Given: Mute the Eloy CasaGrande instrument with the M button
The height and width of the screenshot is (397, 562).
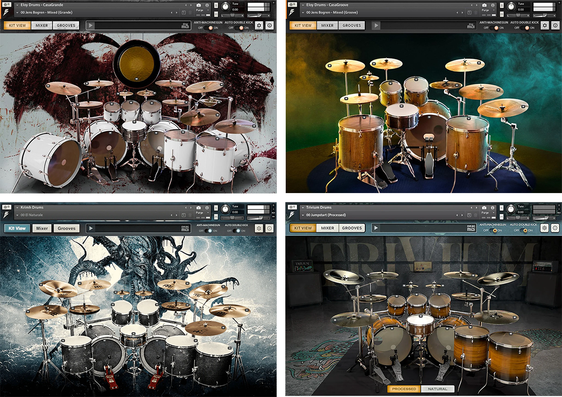Looking at the screenshot, I should [x=216, y=14].
